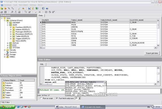Click the gray checkmark icon in the second toolbar
The width and height of the screenshot is (162, 109).
pos(36,12)
